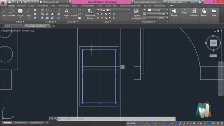Toggle hardware acceleration circle in status bar
This screenshot has width=224, height=126.
209,123
